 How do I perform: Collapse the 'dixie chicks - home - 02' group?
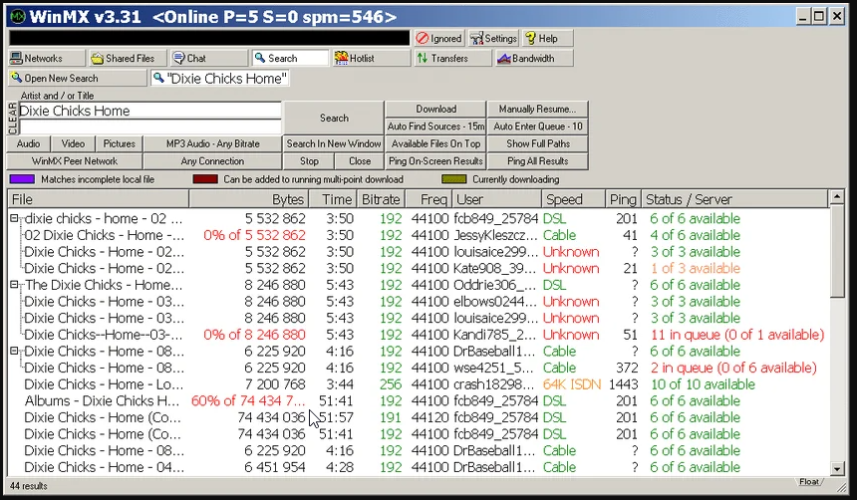pyautogui.click(x=15, y=219)
